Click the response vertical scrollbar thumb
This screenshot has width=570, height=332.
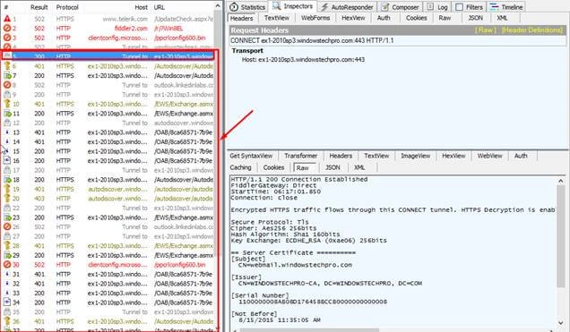point(560,236)
